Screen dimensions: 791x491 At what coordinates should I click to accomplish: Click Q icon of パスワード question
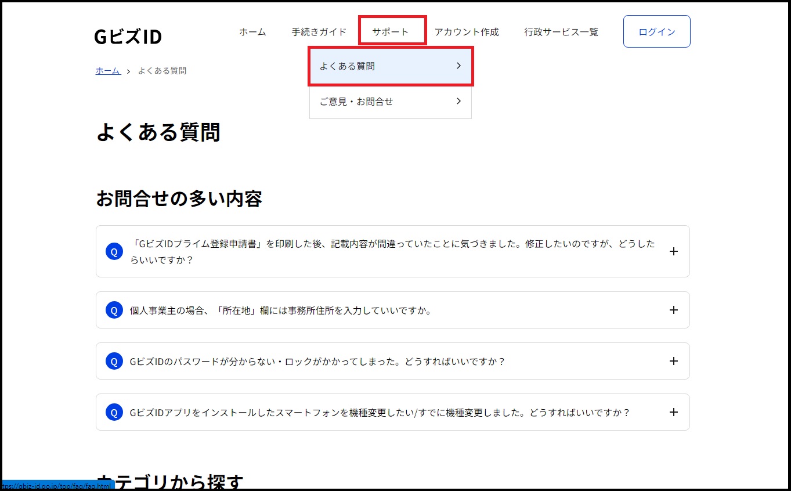[x=114, y=361]
